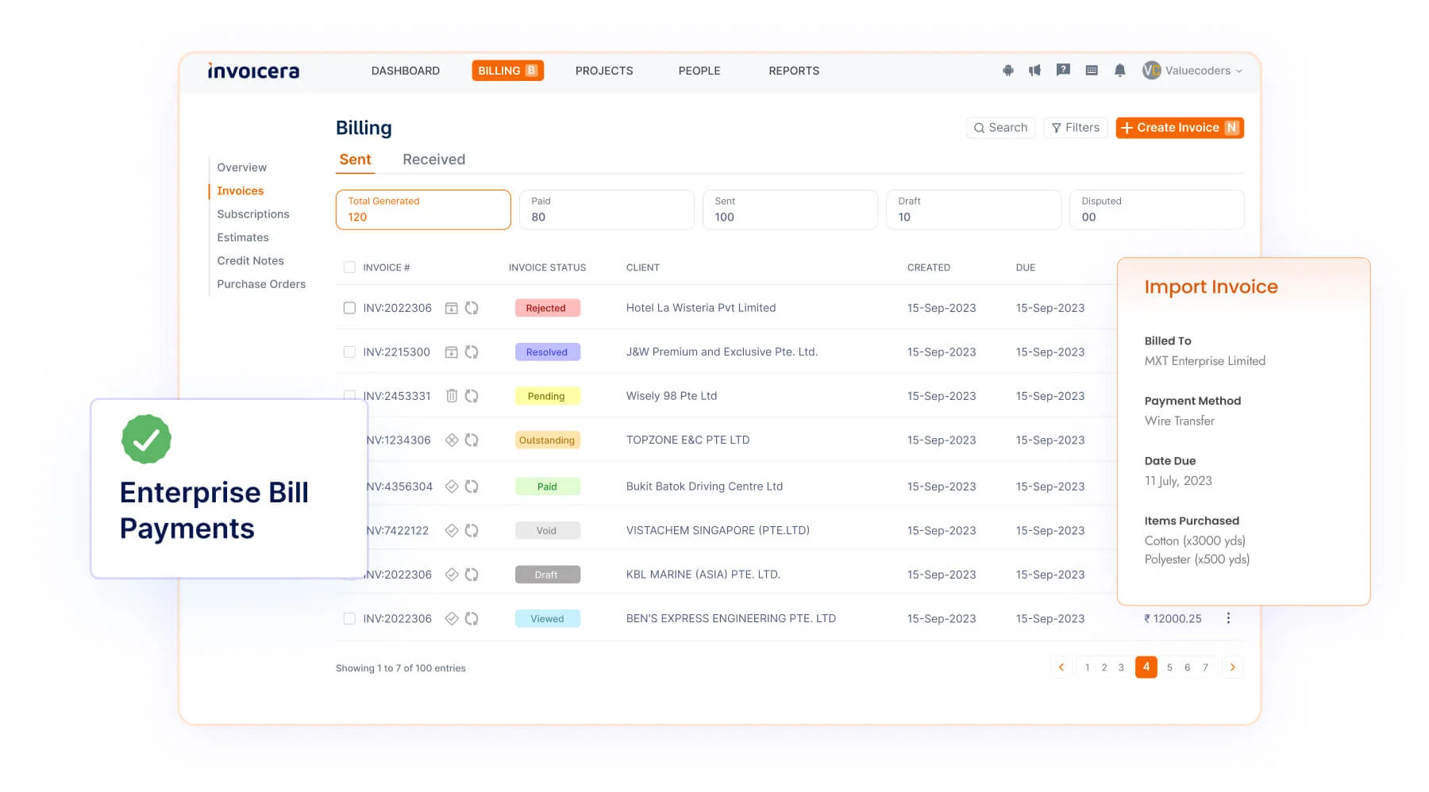Go to page 7 in pagination
This screenshot has width=1429, height=792.
click(1205, 667)
